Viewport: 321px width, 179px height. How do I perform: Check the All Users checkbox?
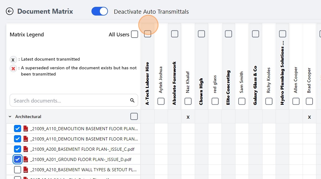[134, 34]
